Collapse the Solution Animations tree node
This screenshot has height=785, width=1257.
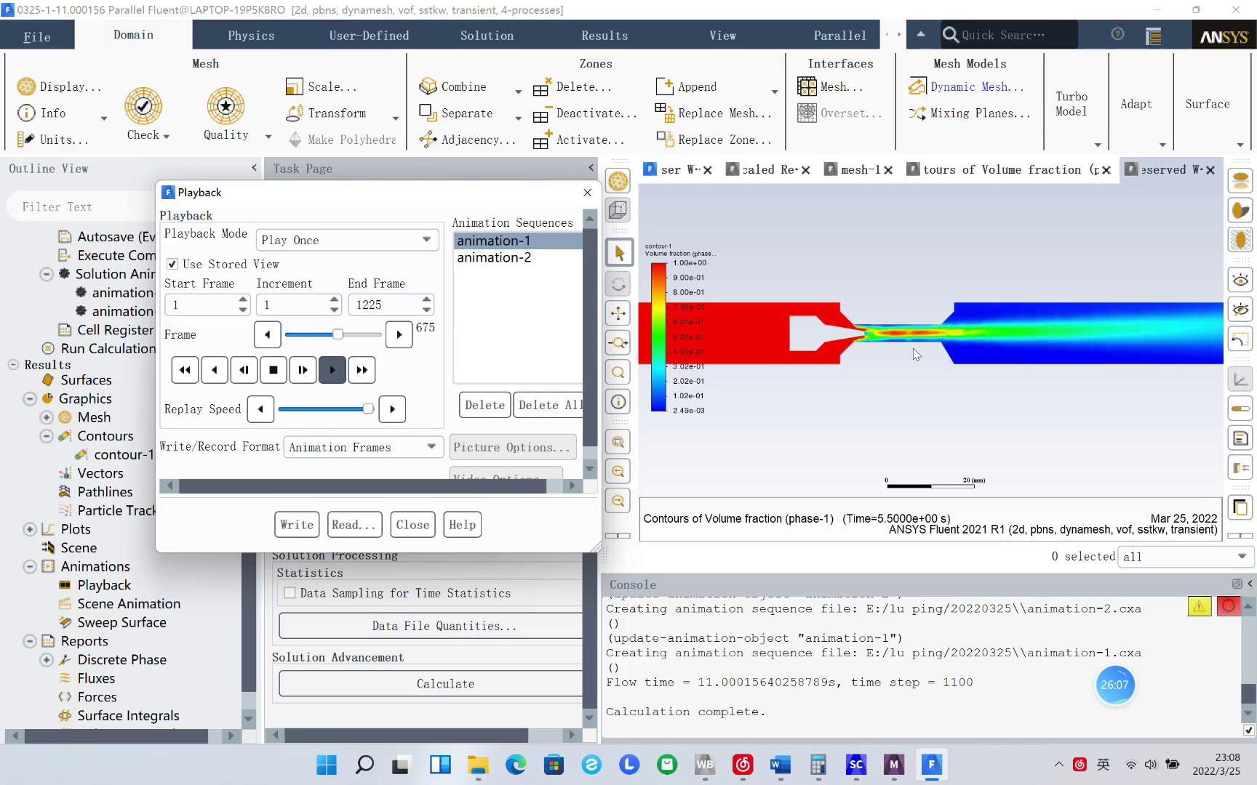click(47, 274)
